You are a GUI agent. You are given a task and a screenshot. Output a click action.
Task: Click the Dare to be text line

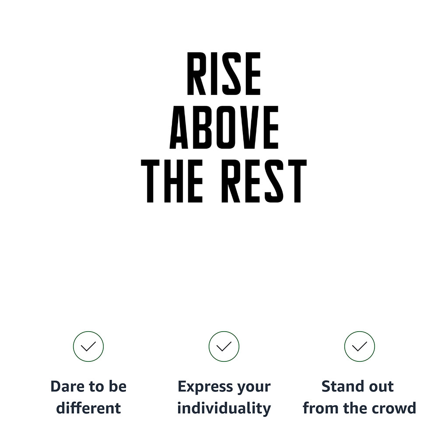[x=88, y=386]
